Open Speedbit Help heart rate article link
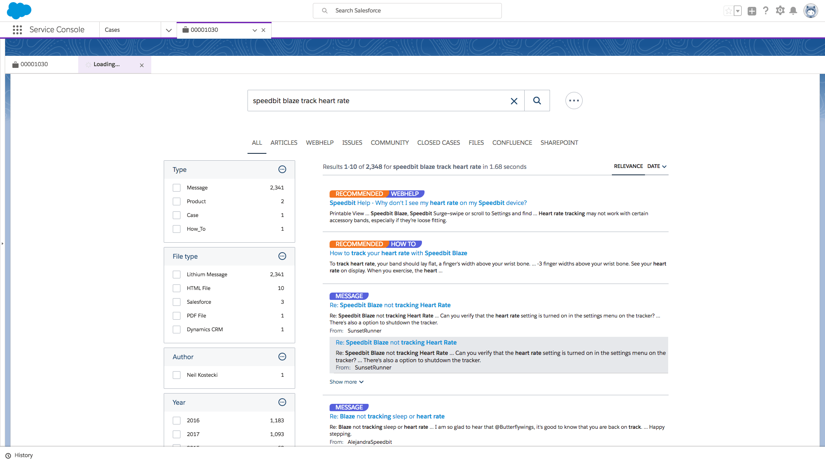Screen dimensions: 825x464 [x=428, y=203]
